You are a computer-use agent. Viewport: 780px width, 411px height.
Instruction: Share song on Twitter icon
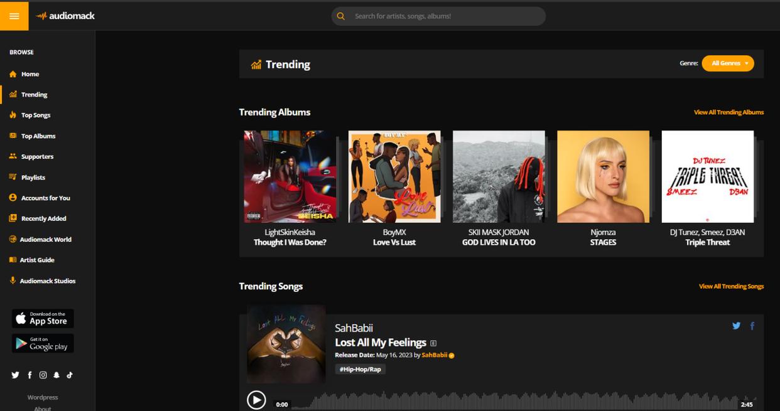[x=736, y=326]
